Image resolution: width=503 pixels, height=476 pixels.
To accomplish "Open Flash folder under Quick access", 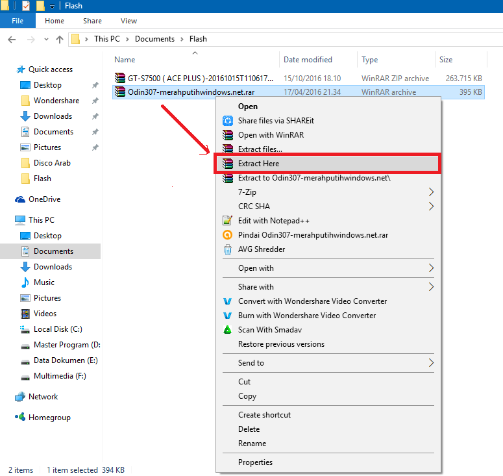I will point(42,179).
